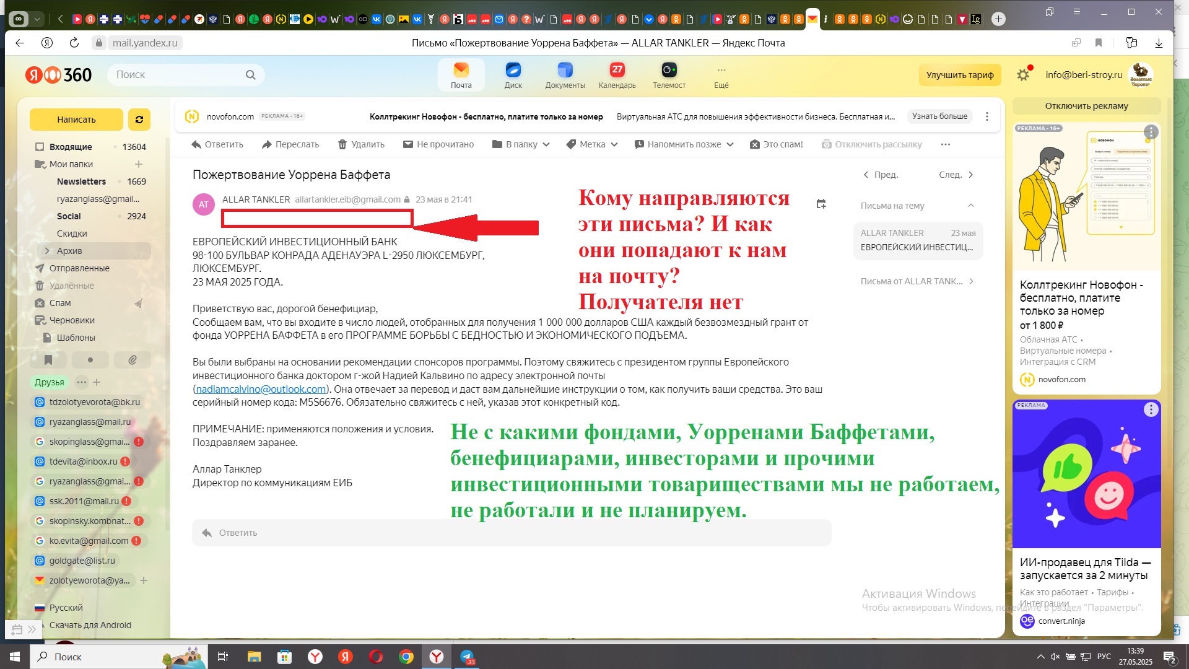Viewport: 1189px width, 669px height.
Task: Click the Ответить quick reply box
Action: [x=512, y=533]
